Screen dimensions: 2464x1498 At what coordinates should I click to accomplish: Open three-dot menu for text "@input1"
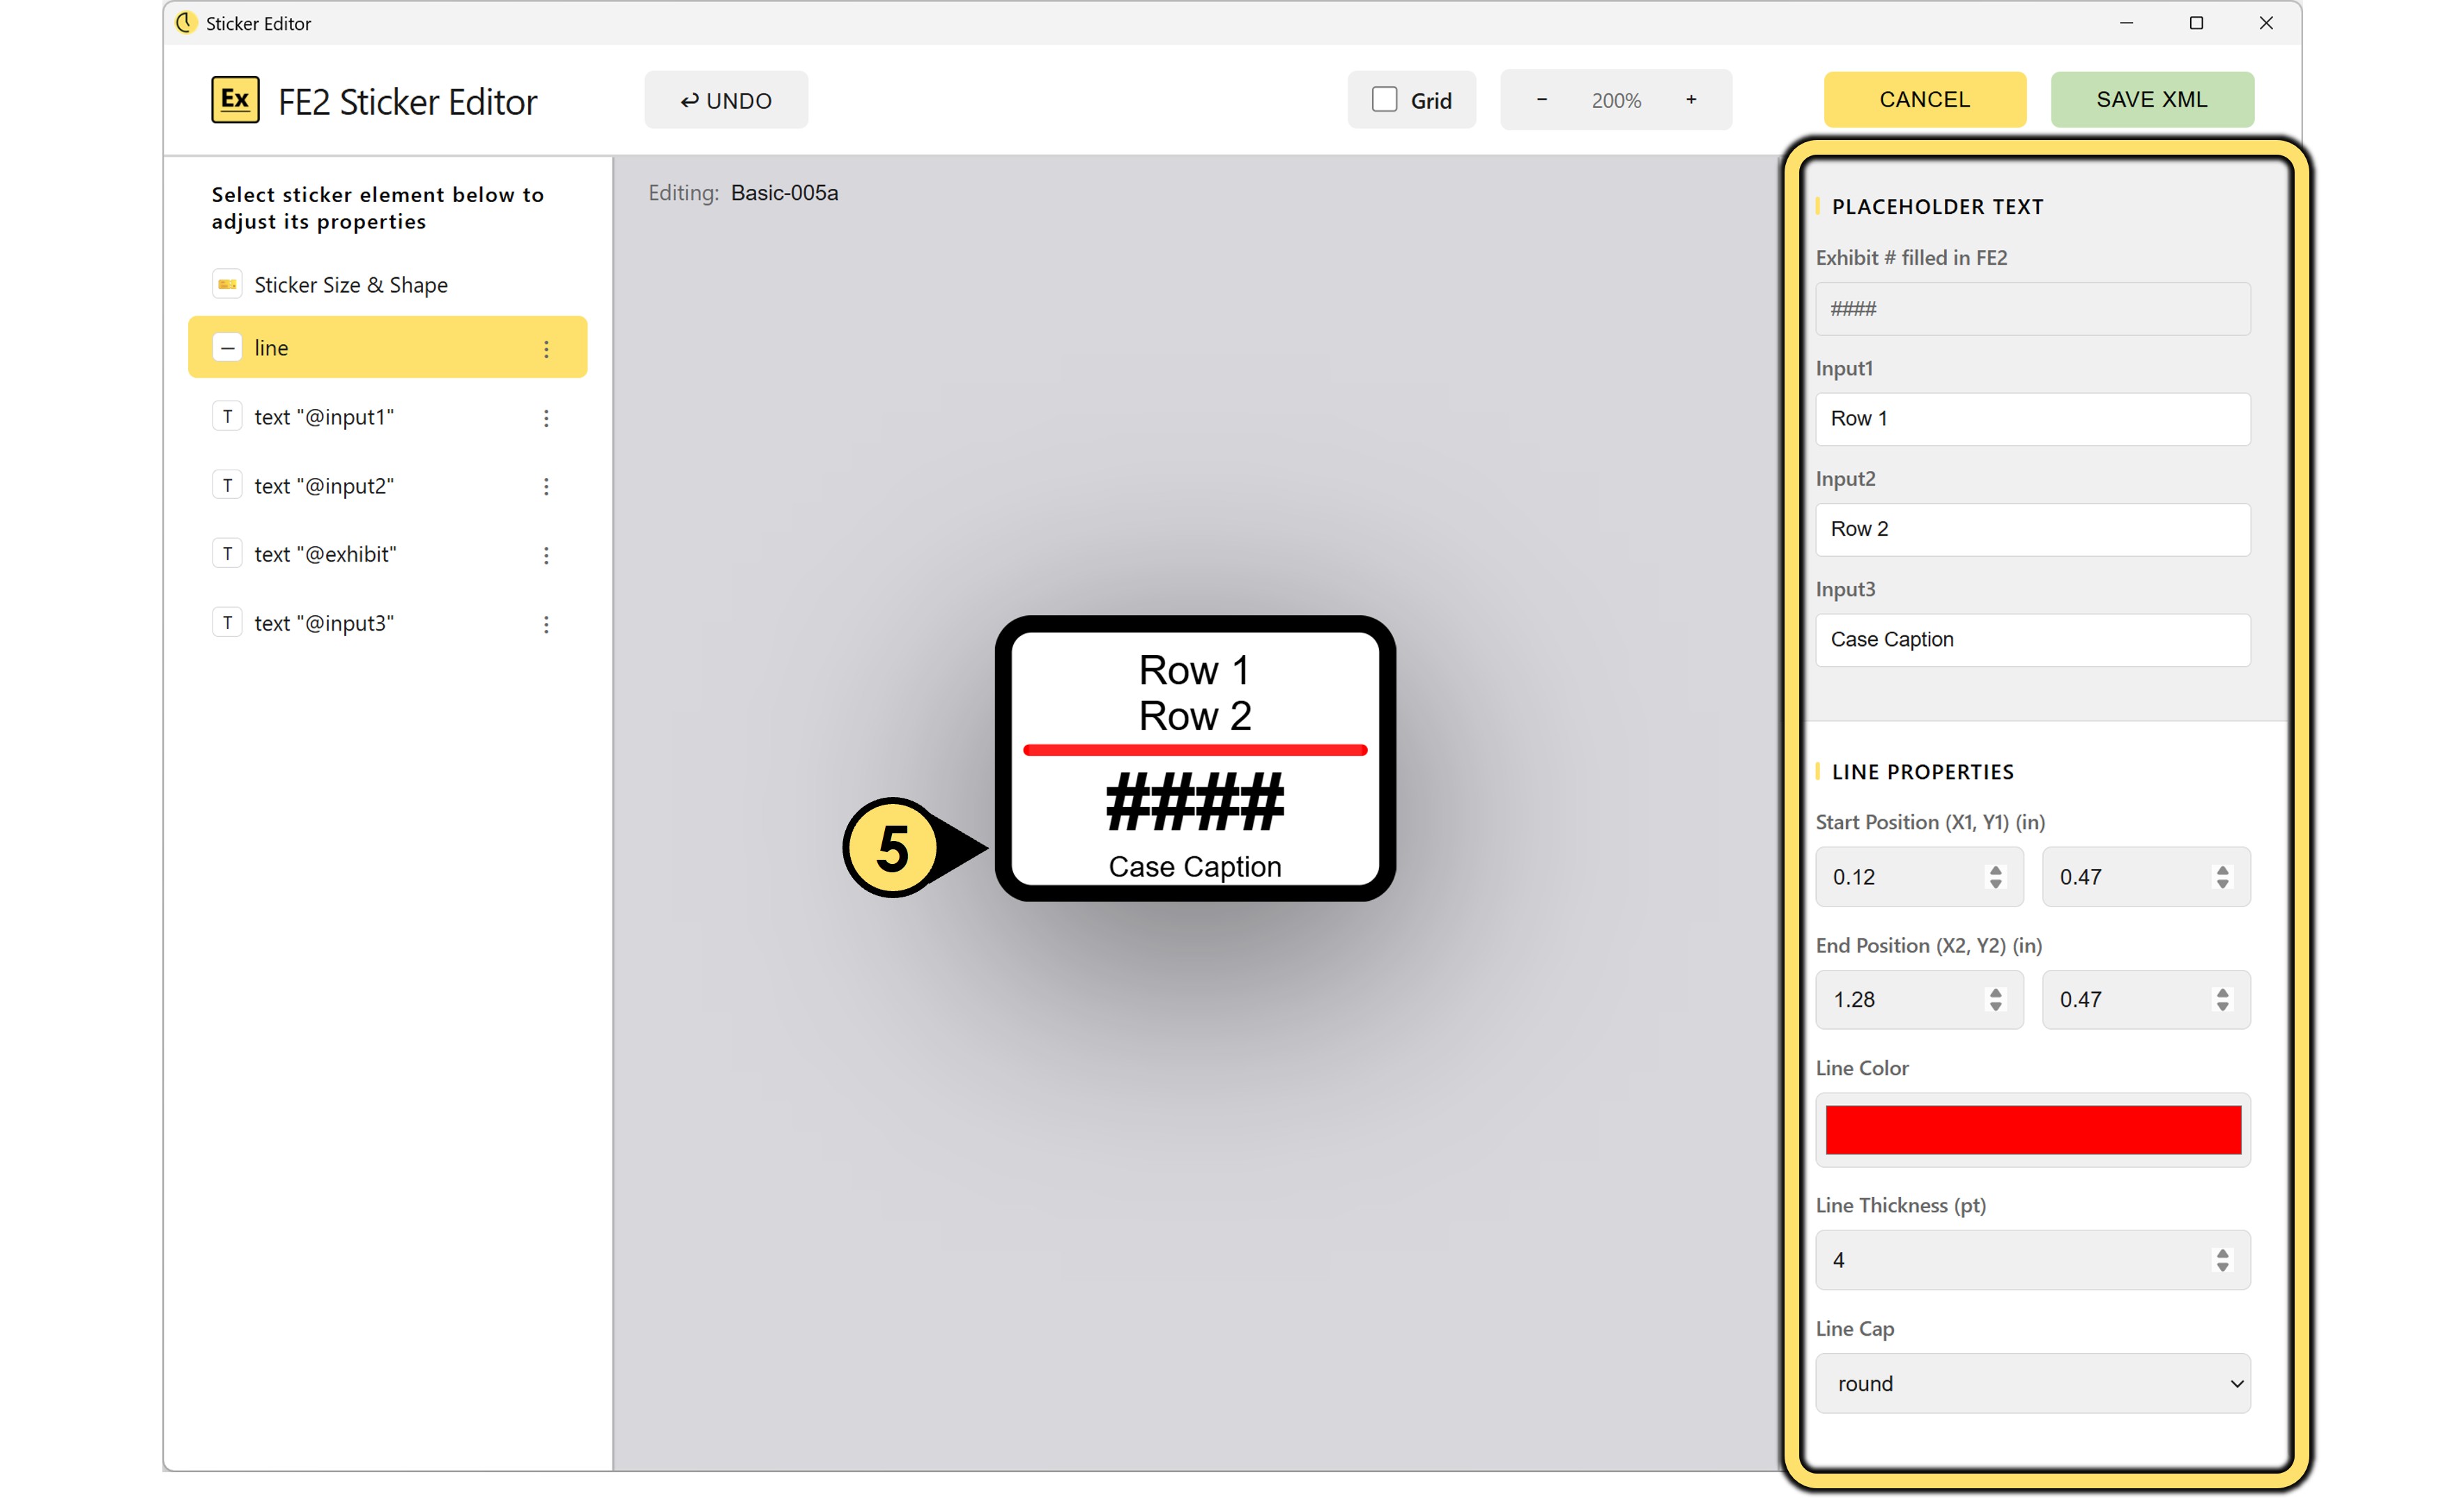(546, 418)
